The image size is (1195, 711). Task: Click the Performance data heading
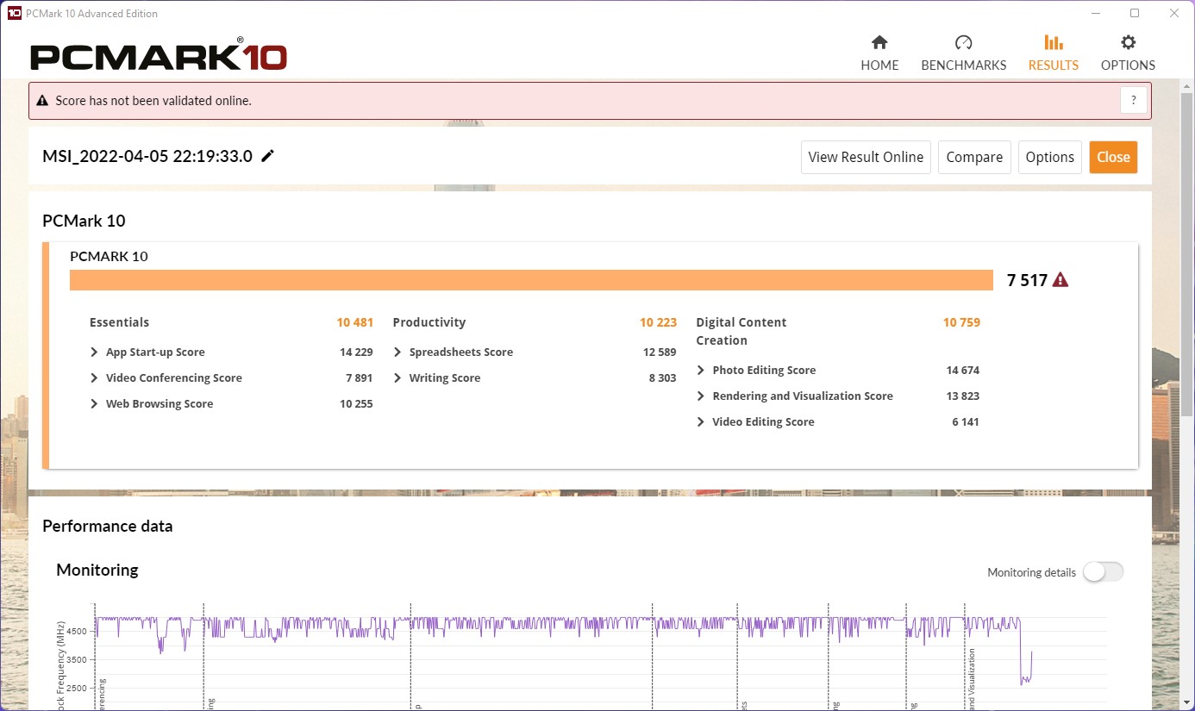pyautogui.click(x=107, y=526)
